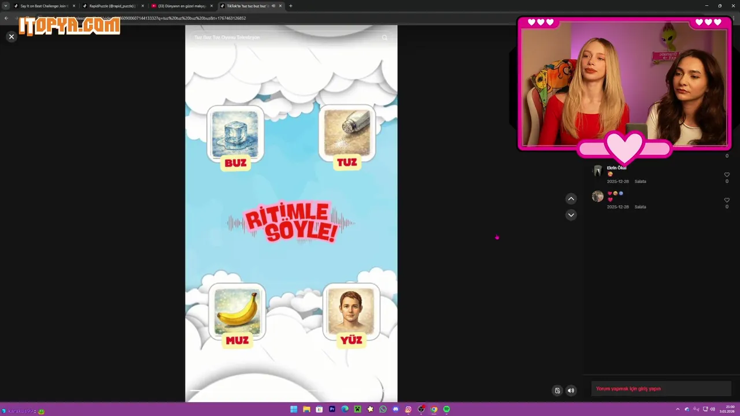Click the YÜZ face card
The image size is (740, 416).
[x=351, y=315]
